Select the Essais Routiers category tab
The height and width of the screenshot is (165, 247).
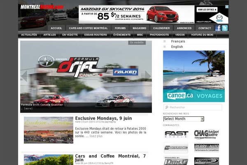click(x=96, y=35)
